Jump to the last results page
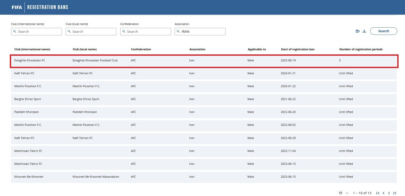The width and height of the screenshot is (405, 196). tap(395, 193)
